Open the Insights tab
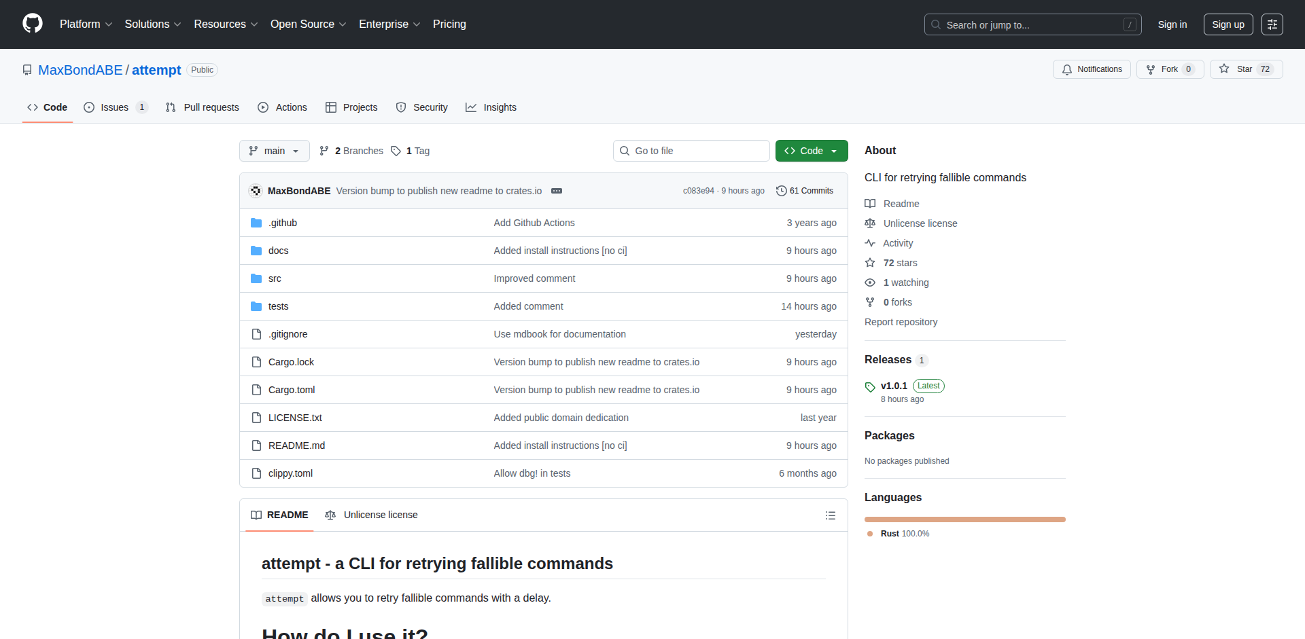This screenshot has width=1305, height=639. [491, 107]
